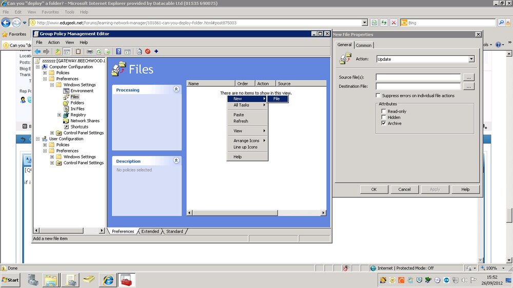513x288 pixels.
Task: Open the View menu in Group Policy editor
Action: [70, 42]
